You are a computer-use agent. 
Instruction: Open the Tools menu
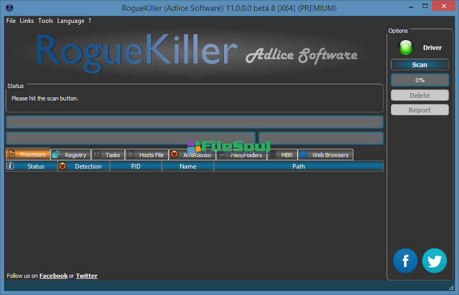[45, 21]
